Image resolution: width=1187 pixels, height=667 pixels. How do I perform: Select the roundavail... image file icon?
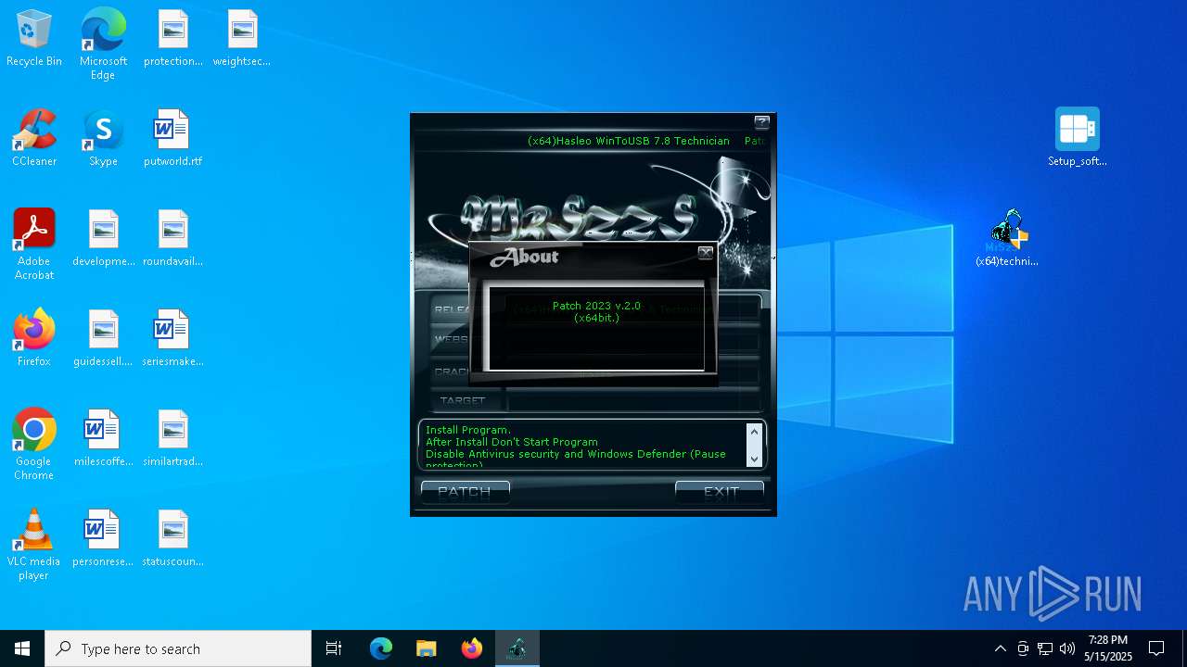(x=172, y=238)
